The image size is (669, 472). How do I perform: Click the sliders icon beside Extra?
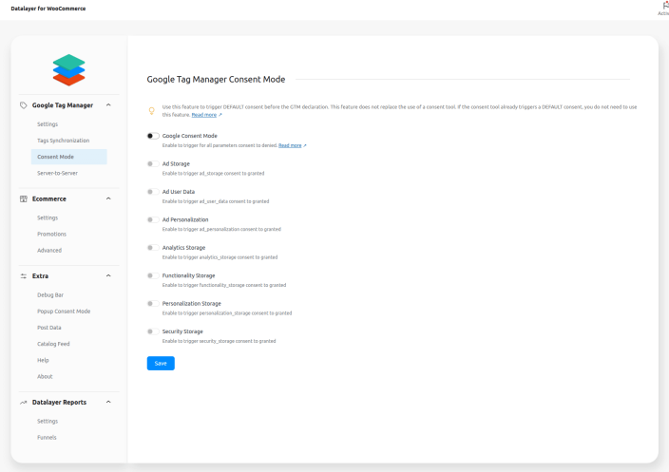(x=24, y=275)
